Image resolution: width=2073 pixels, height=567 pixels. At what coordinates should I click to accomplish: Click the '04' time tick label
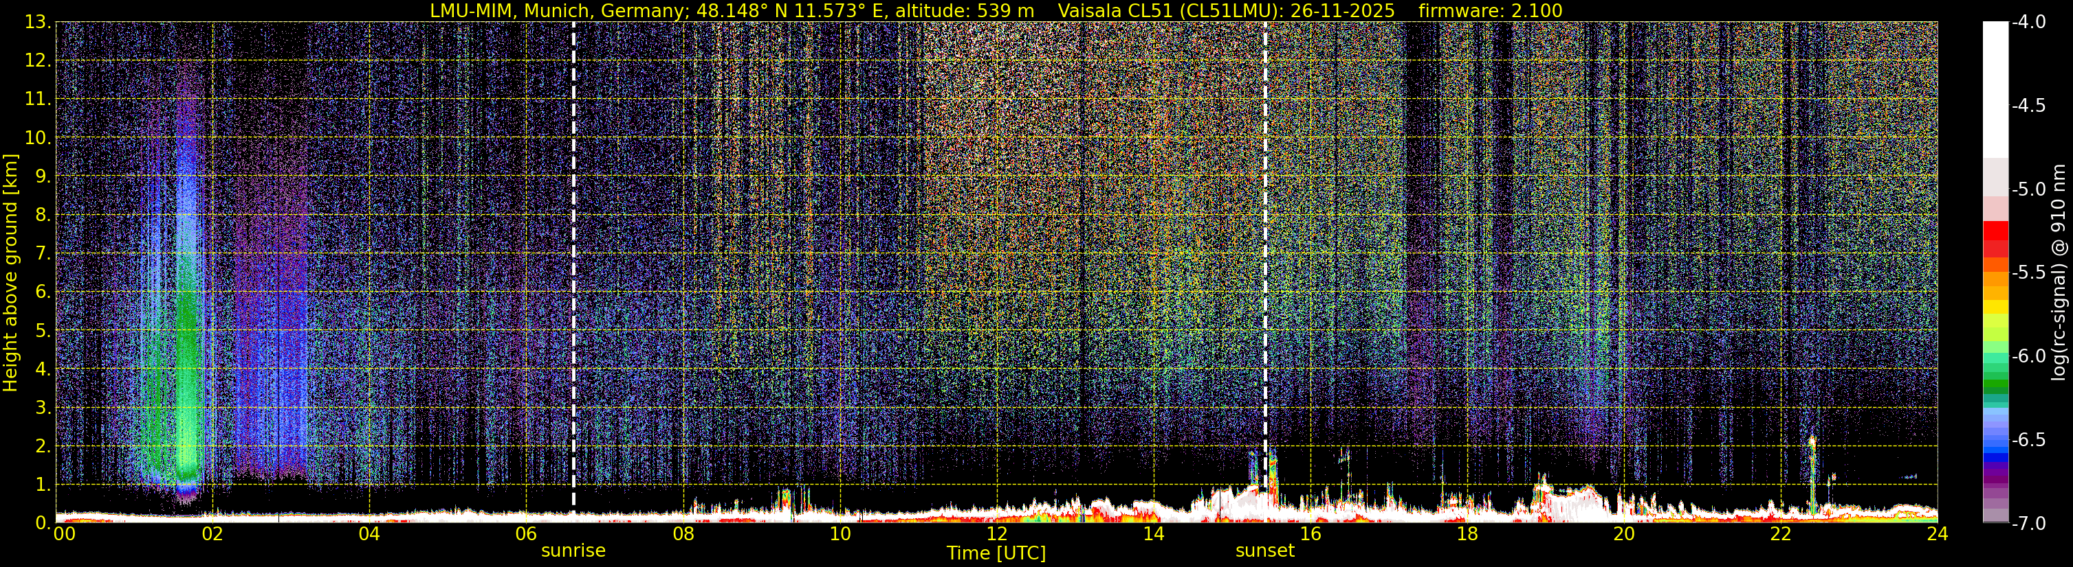point(369,533)
